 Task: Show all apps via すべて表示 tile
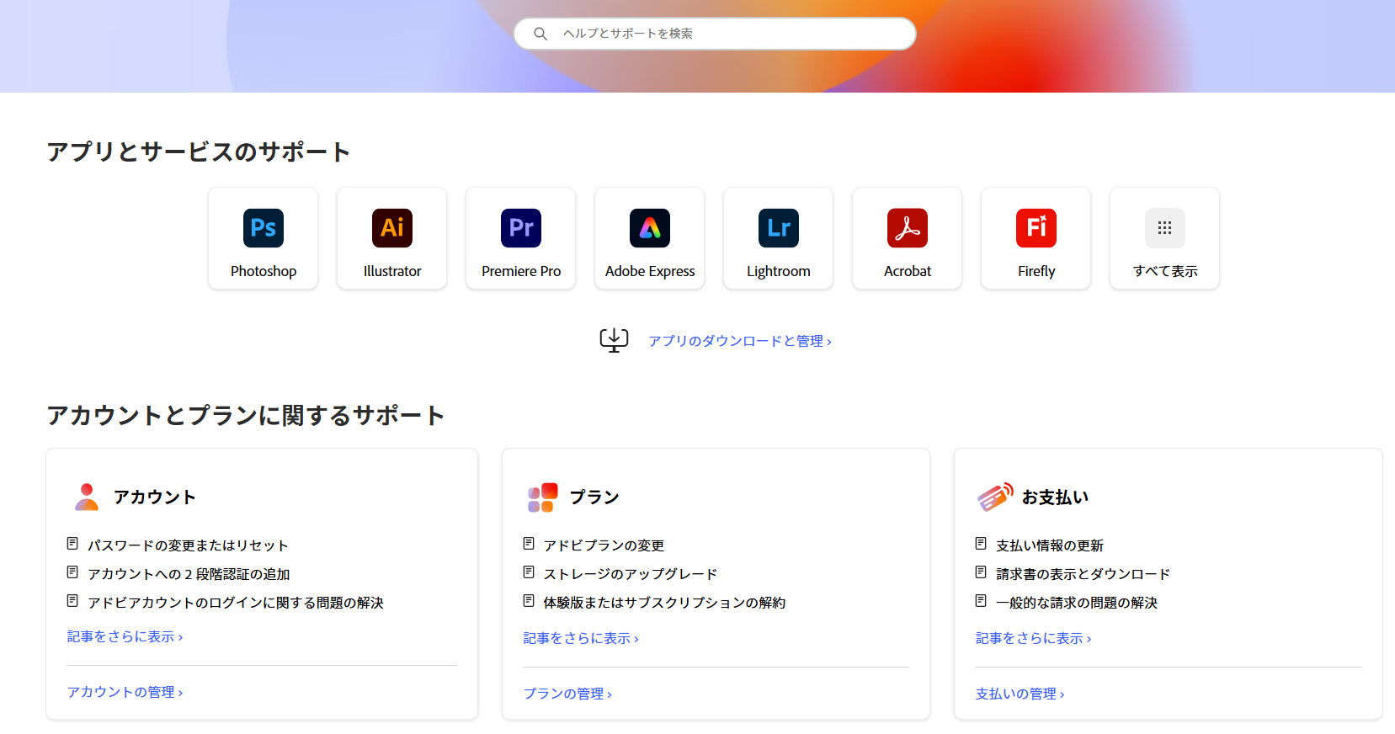coord(1165,238)
